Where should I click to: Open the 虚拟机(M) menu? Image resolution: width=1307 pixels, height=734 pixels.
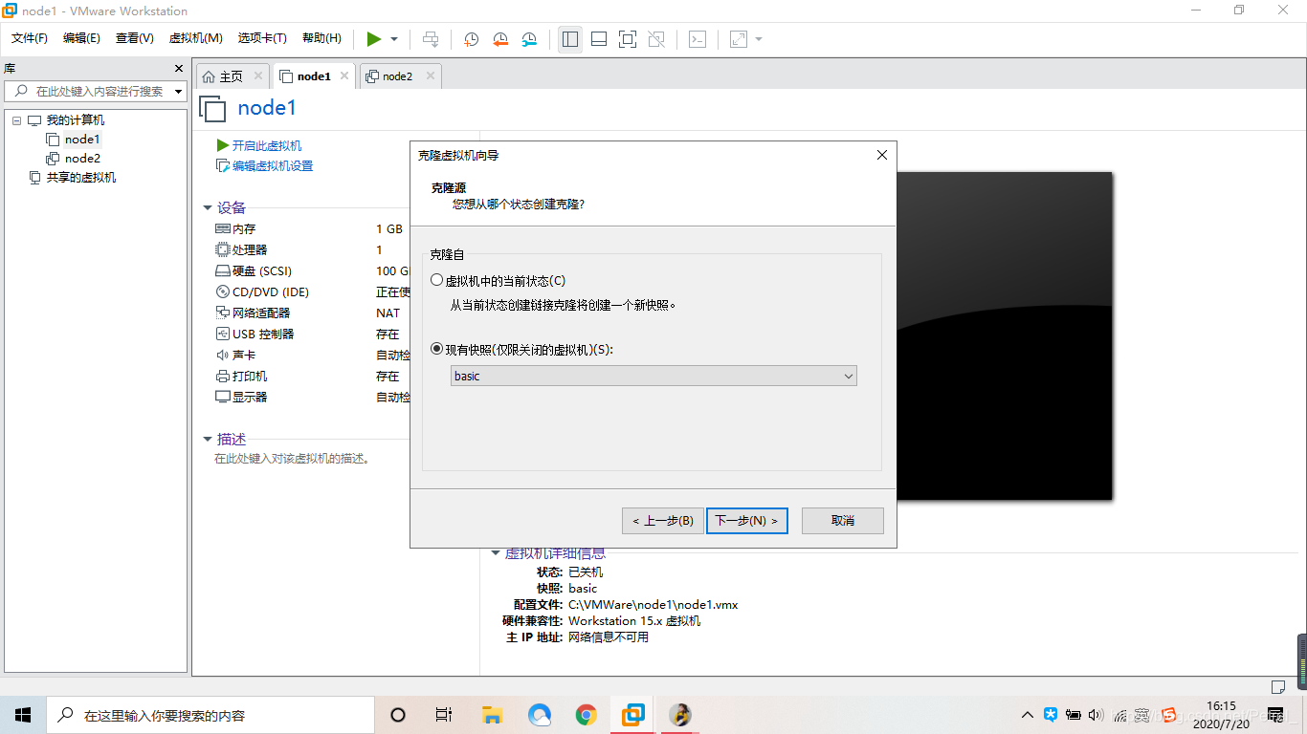(x=195, y=38)
